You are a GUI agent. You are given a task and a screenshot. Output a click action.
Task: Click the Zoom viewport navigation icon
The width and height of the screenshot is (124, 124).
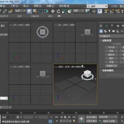122,117
